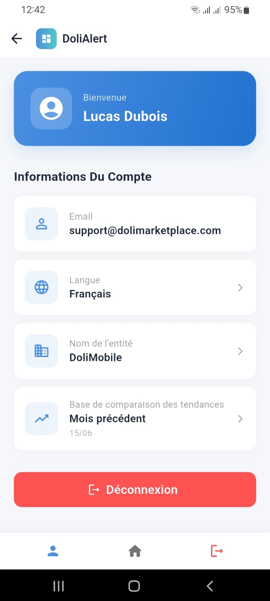This screenshot has width=270, height=601.
Task: Tap the user avatar in welcome card
Action: (51, 109)
